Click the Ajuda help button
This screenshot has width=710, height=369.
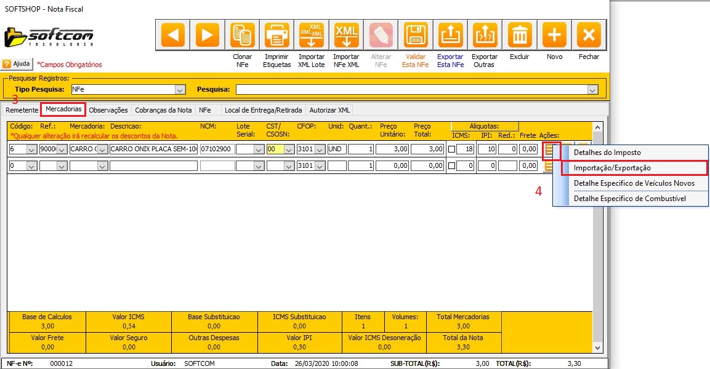point(17,64)
